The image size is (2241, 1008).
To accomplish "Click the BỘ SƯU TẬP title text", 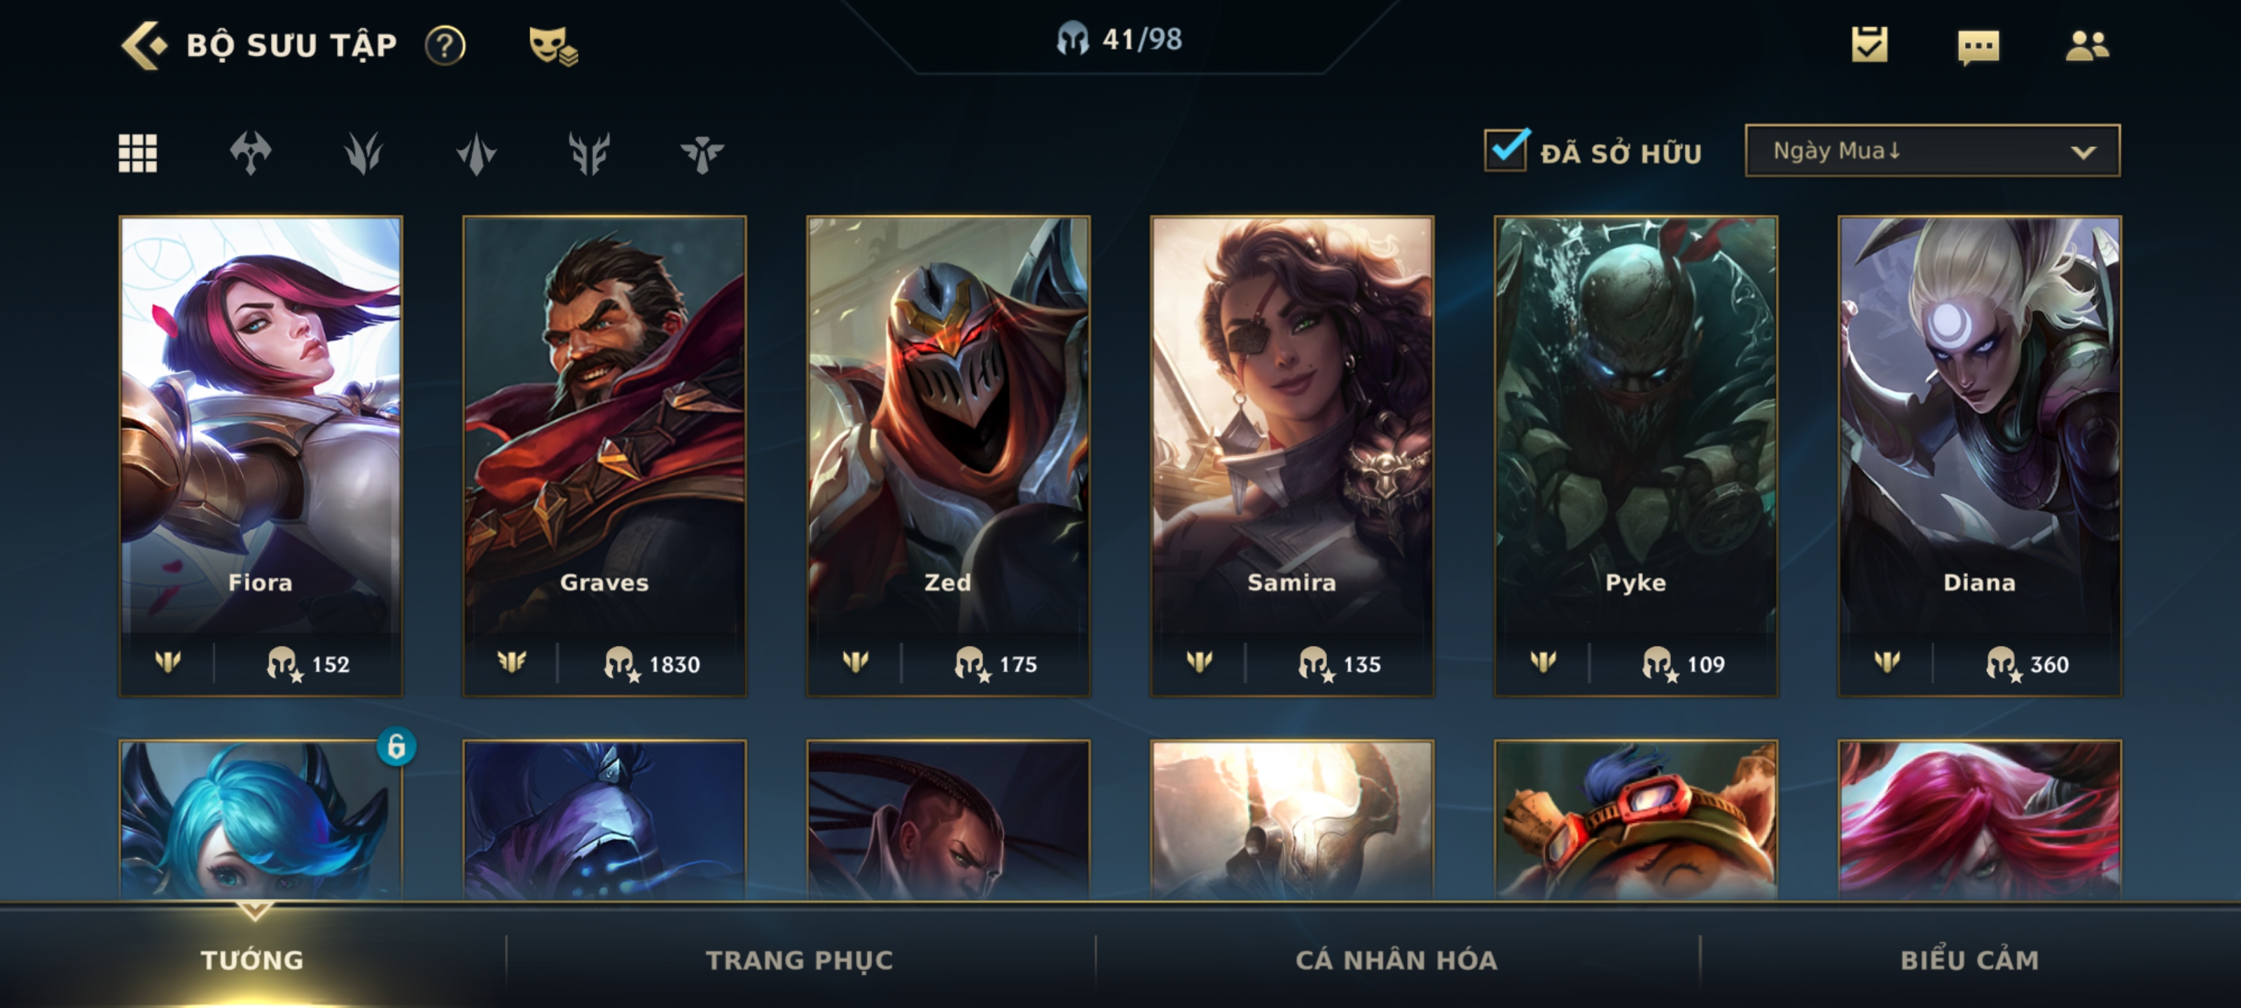I will click(291, 45).
